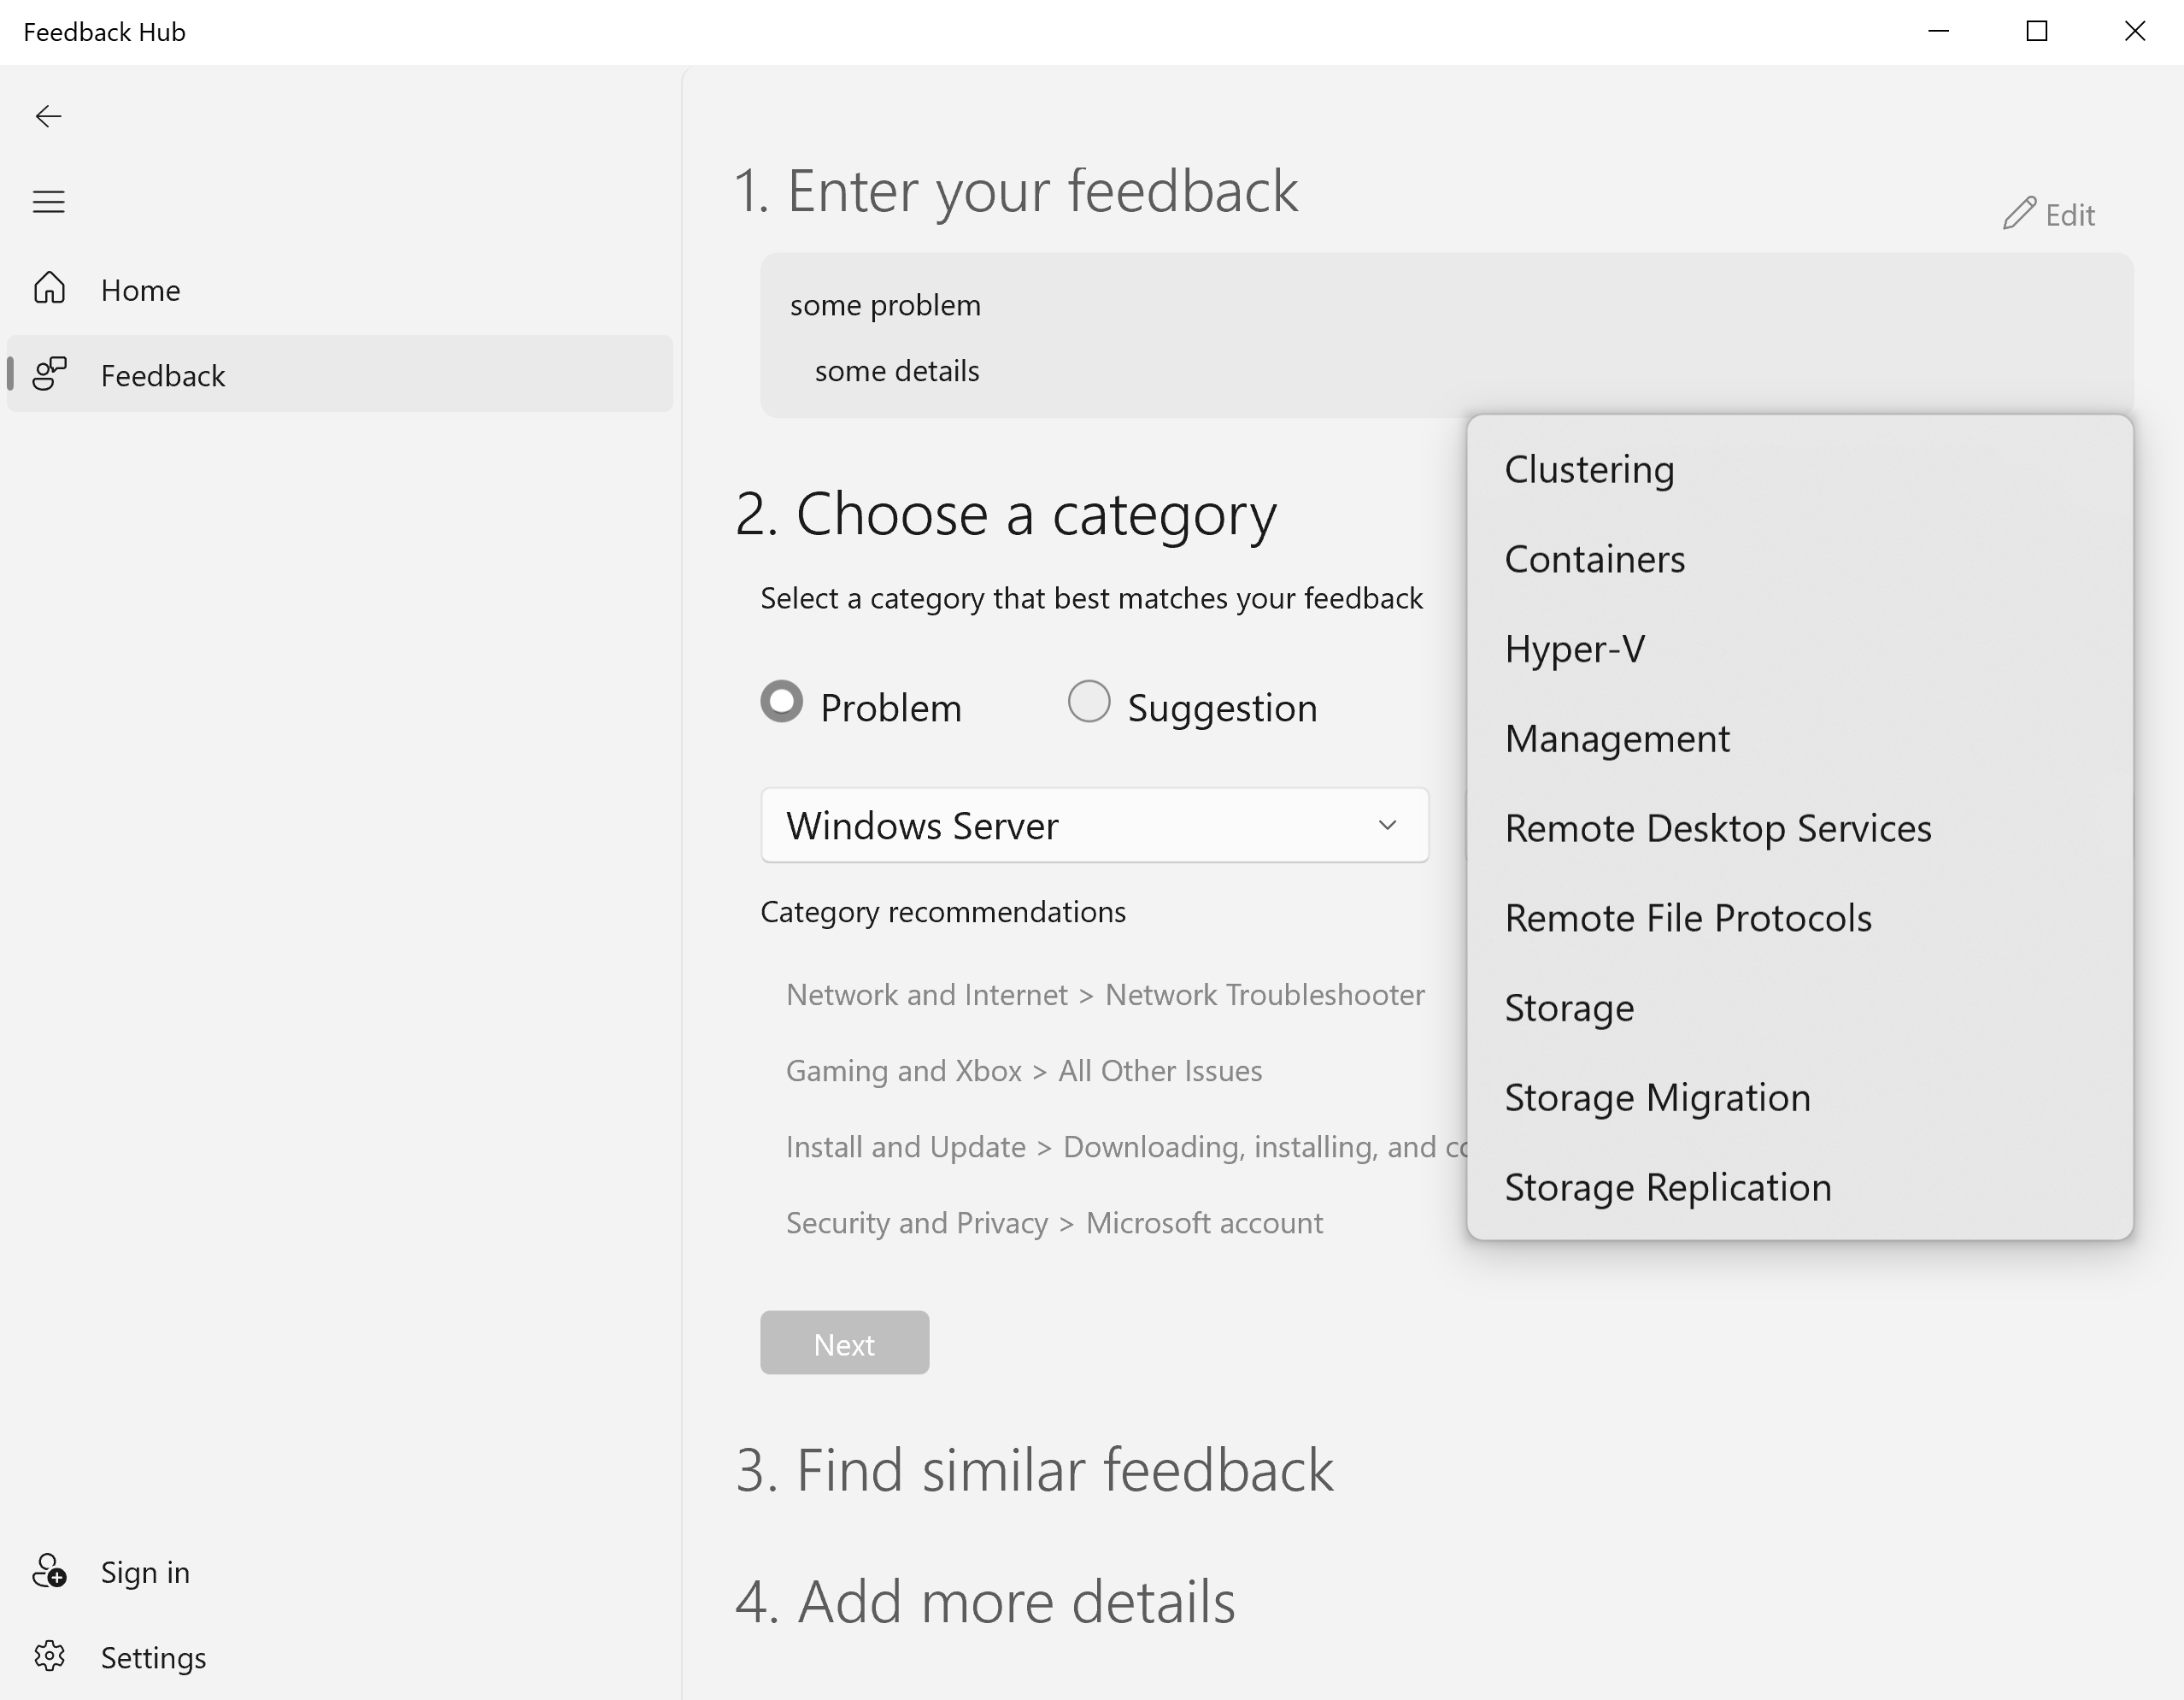Open the hamburger navigation menu
2184x1700 pixels.
(48, 202)
